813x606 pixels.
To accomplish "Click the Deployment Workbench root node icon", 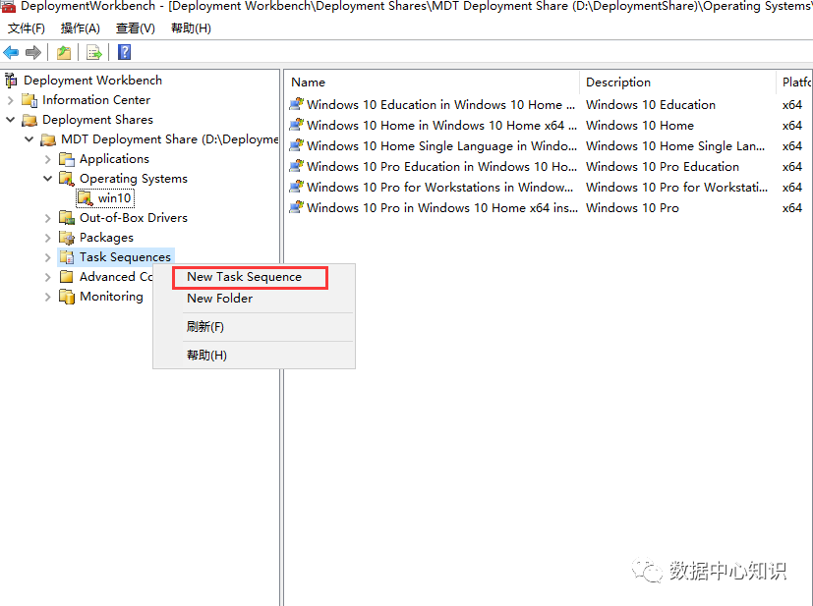I will tap(11, 81).
